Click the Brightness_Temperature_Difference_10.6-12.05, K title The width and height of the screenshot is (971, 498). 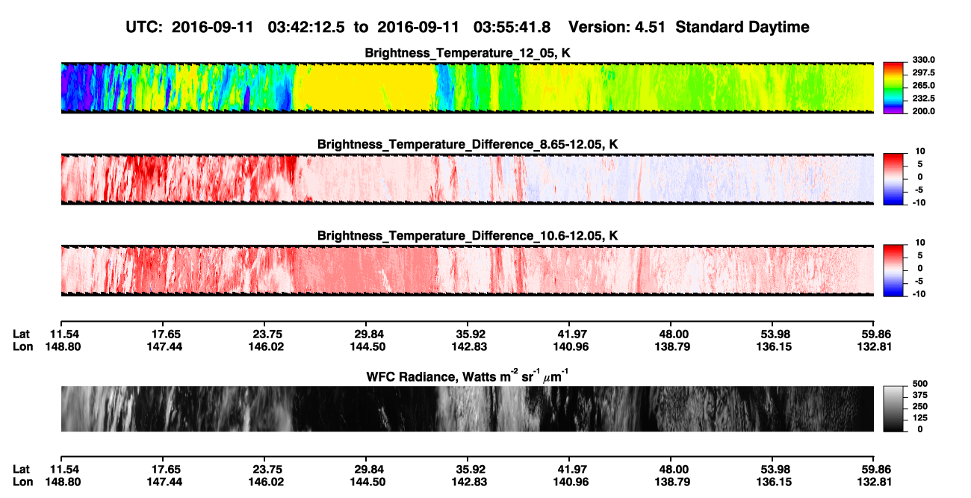468,235
